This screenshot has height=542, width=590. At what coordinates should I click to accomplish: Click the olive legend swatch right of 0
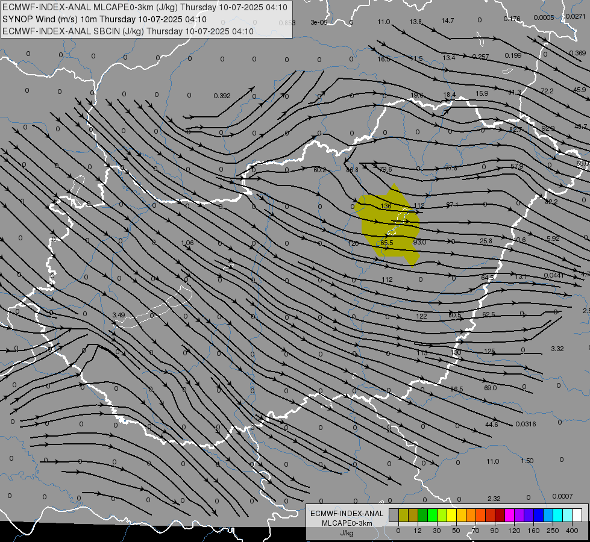pyautogui.click(x=403, y=515)
